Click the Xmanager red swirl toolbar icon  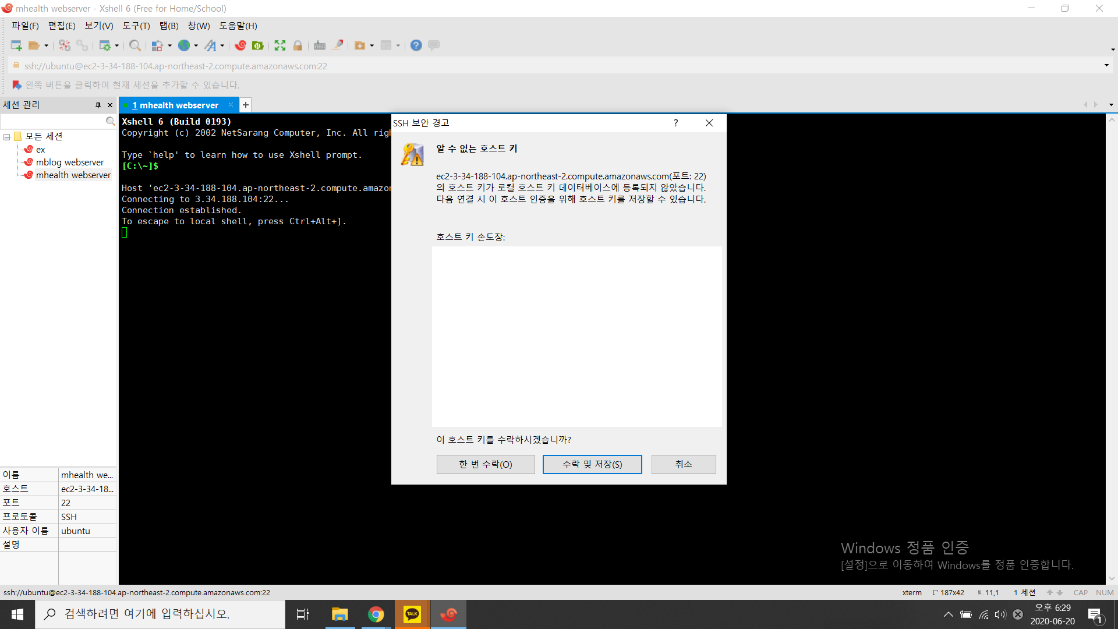[240, 45]
